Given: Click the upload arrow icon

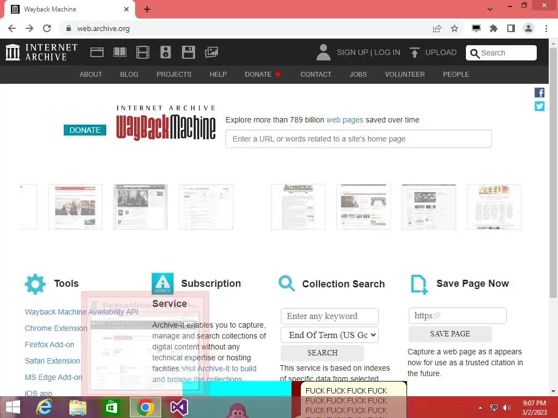Looking at the screenshot, I should (x=414, y=53).
